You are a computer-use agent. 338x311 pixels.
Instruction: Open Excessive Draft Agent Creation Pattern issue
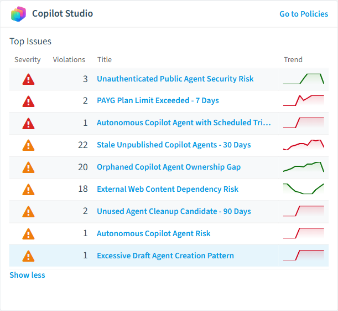[165, 256]
